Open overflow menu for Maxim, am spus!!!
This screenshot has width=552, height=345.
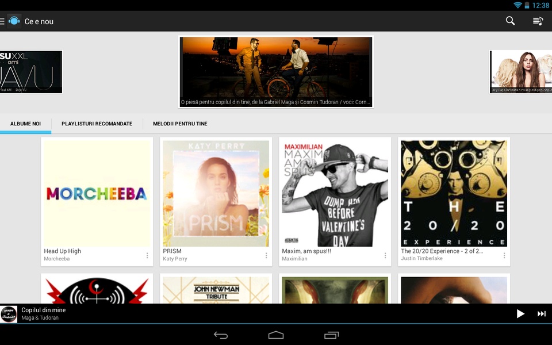pyautogui.click(x=385, y=255)
